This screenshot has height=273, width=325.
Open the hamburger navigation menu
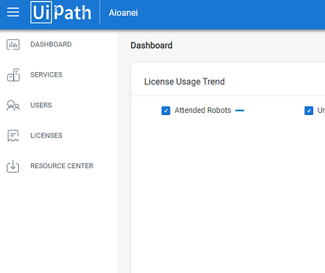[13, 12]
